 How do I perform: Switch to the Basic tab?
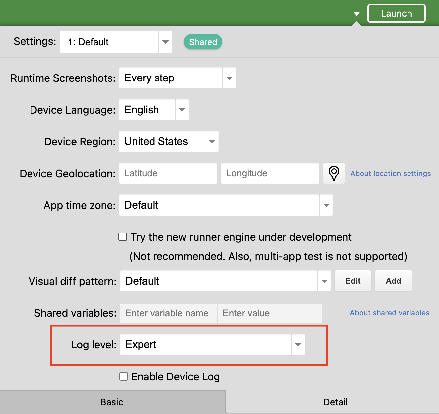tap(112, 402)
